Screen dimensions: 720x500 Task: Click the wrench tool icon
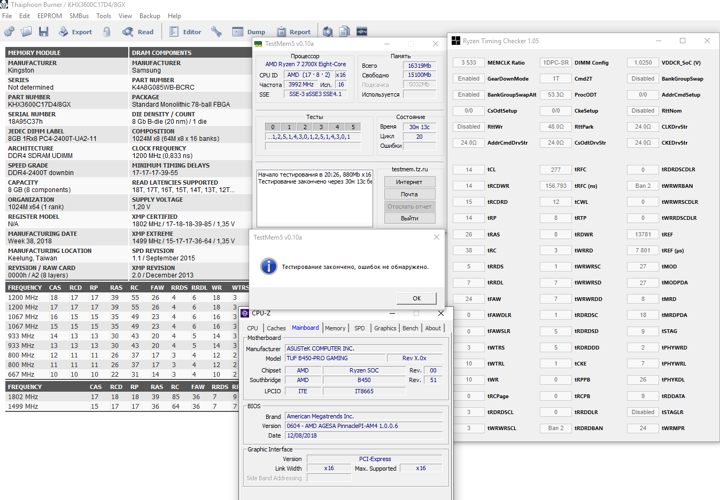point(216,32)
